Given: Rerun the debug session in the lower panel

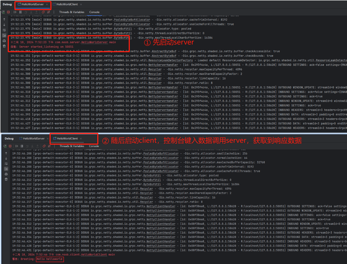Looking at the screenshot, I should [x=5, y=146].
